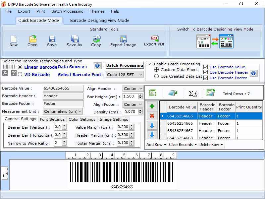Click the Excel import icon in batch panel
Screen dimensions: 265x199
point(153,93)
